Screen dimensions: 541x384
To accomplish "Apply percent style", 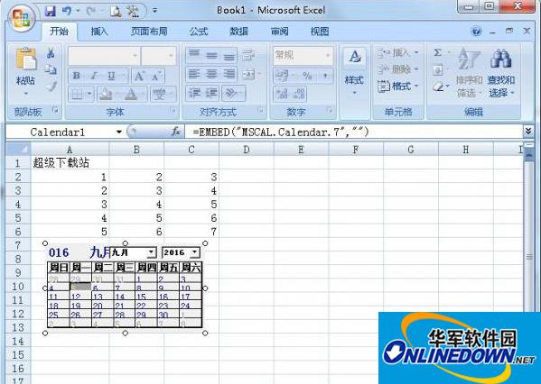I will click(x=307, y=76).
